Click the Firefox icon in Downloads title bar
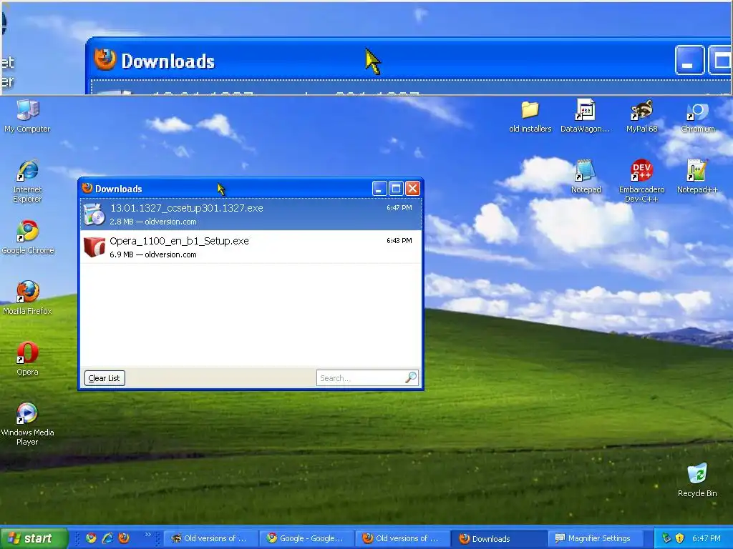Viewport: 733px width, 549px height. tap(87, 188)
